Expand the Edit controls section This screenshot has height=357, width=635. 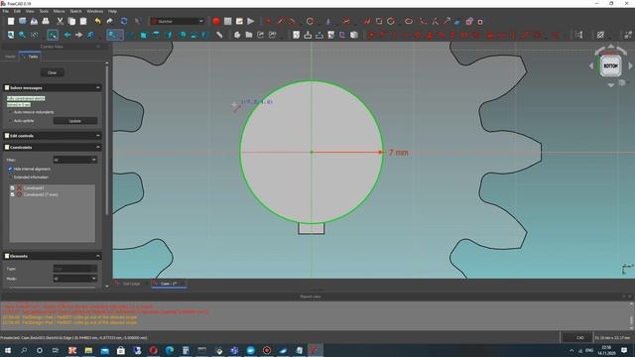97,136
